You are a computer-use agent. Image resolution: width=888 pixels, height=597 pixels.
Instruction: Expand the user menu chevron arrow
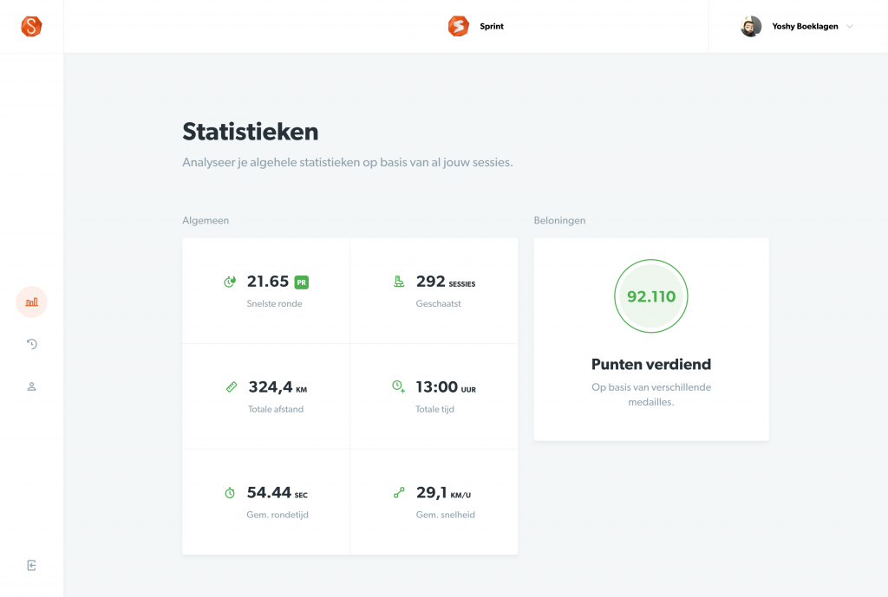pyautogui.click(x=850, y=27)
